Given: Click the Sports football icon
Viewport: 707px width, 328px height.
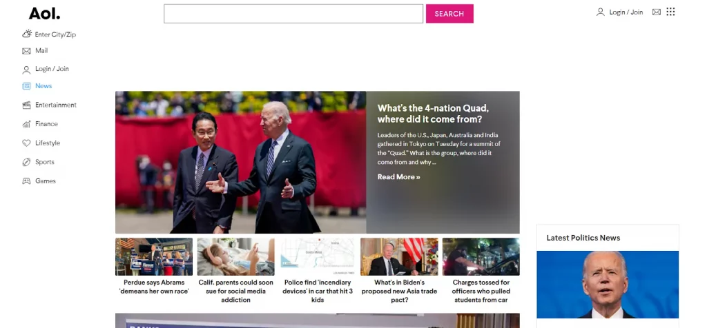Looking at the screenshot, I should click(26, 162).
